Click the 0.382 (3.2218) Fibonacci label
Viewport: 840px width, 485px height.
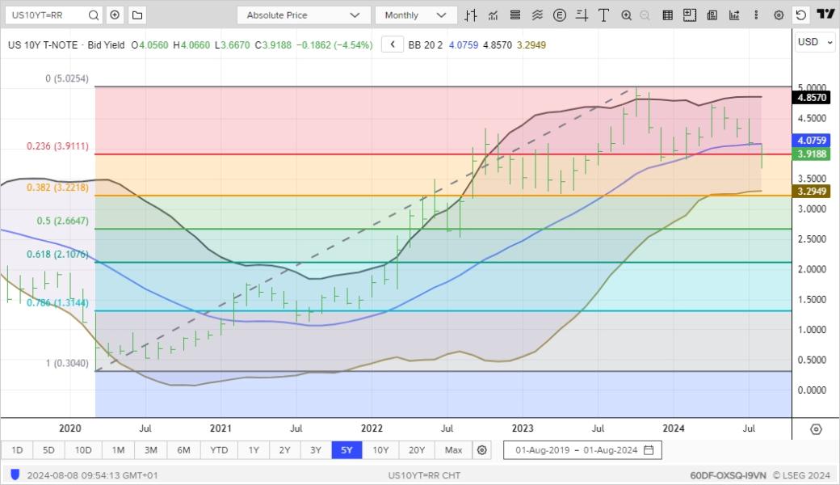[58, 188]
